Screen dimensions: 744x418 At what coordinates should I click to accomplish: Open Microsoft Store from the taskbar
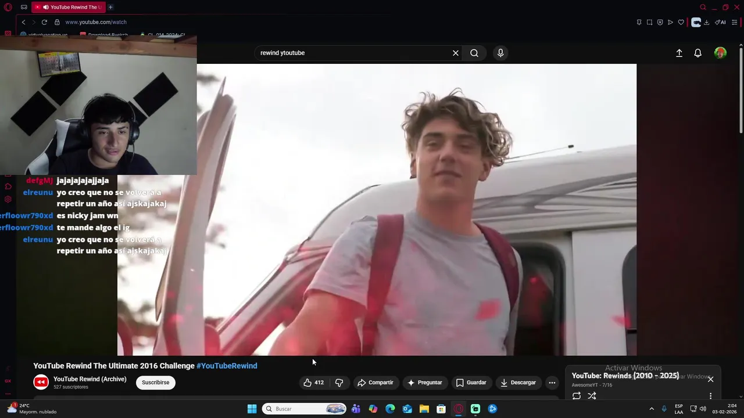click(441, 409)
